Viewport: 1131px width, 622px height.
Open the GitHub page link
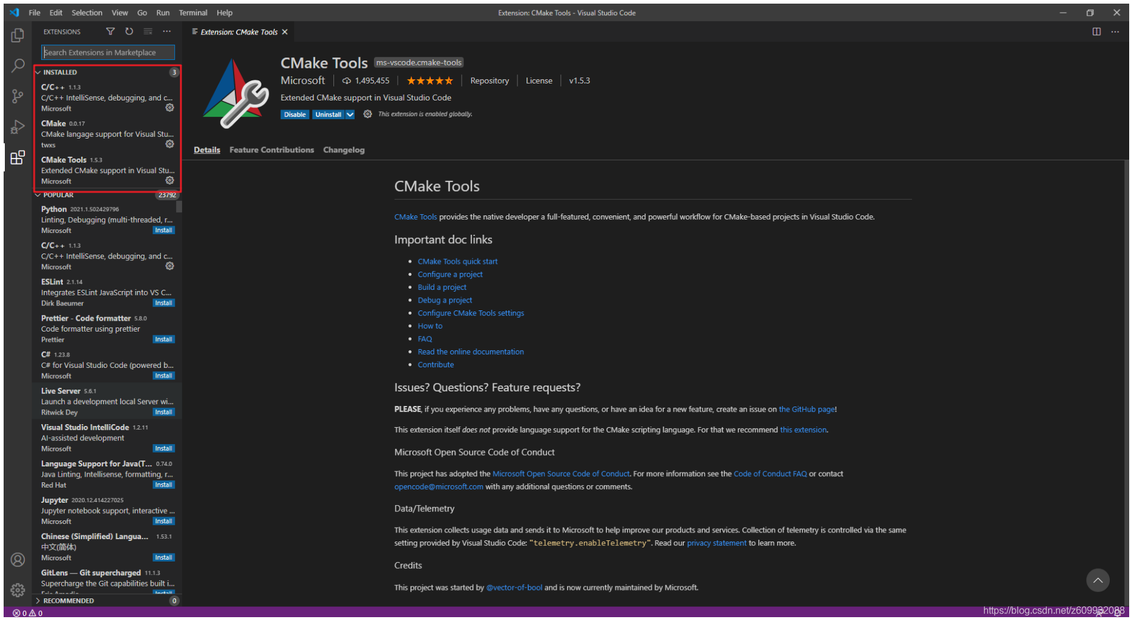pyautogui.click(x=807, y=410)
